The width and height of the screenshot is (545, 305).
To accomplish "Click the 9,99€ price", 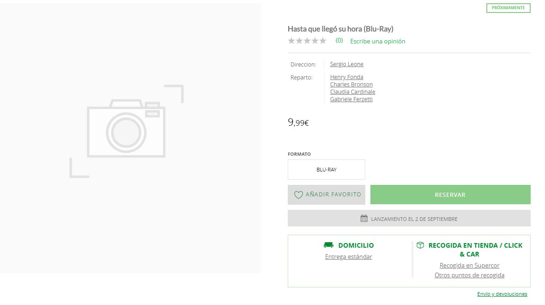I will click(298, 122).
